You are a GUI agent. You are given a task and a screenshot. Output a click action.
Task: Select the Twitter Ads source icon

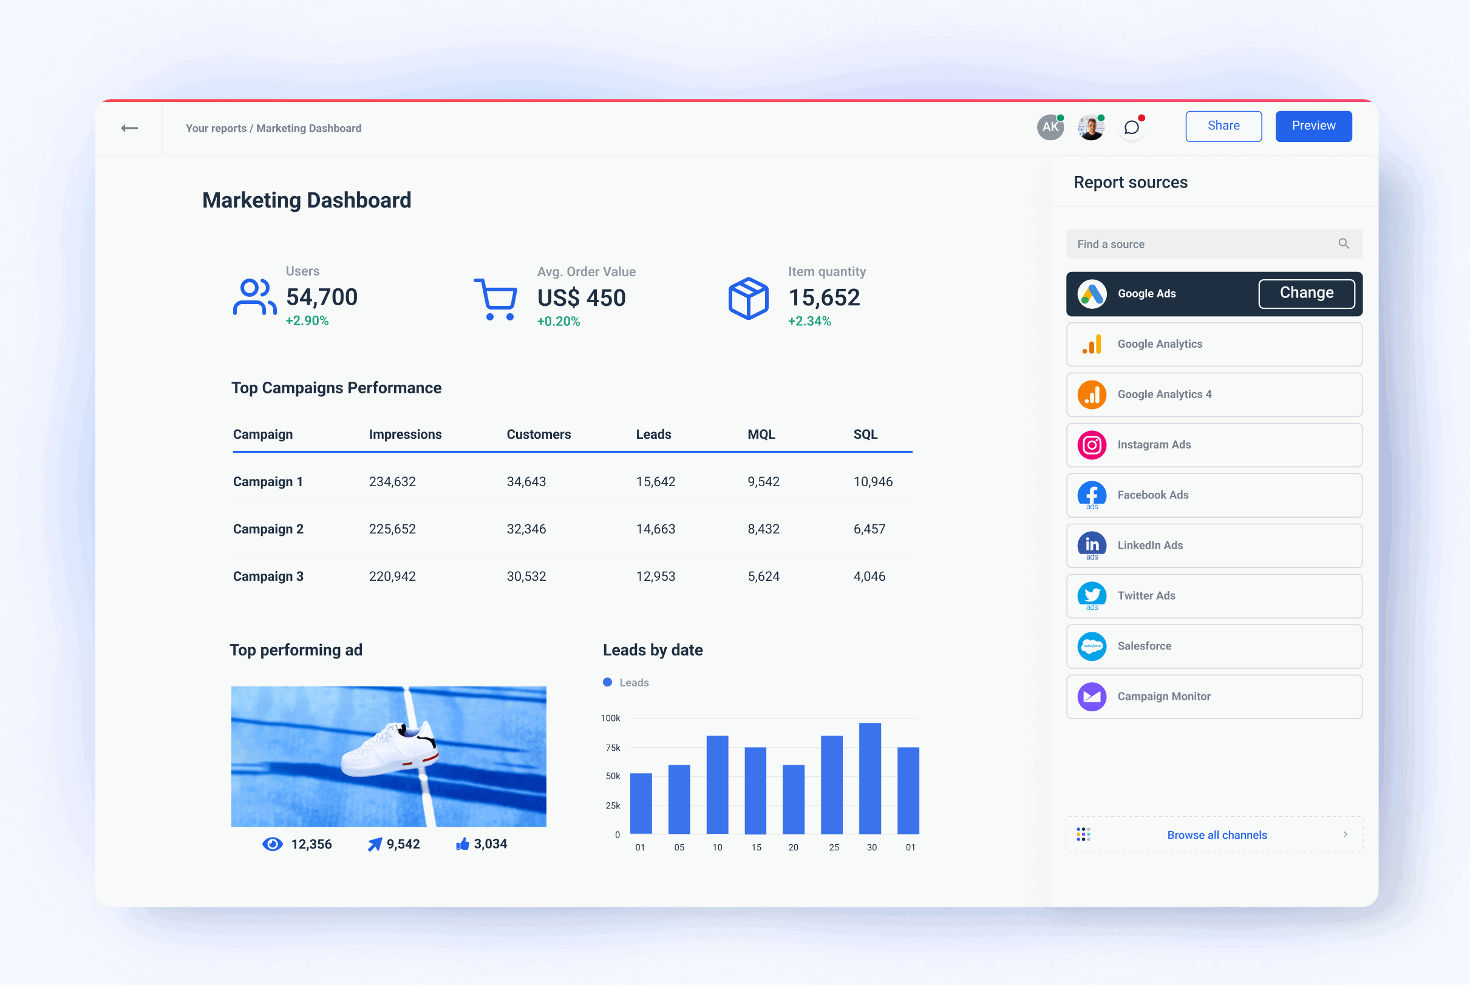pos(1092,595)
